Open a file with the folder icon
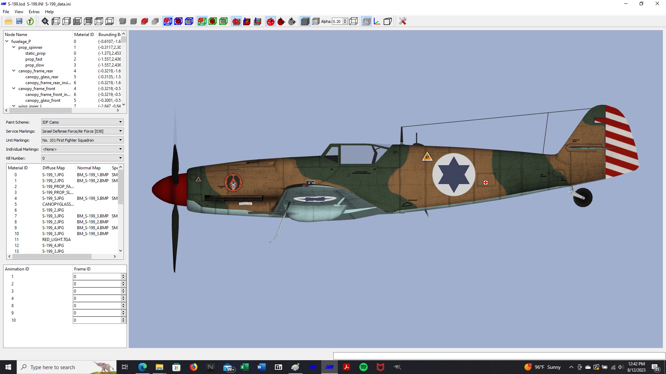Screen dimensions: 666x374 (8, 21)
